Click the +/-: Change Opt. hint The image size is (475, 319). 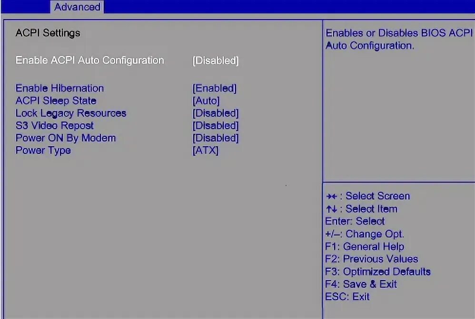tap(365, 234)
